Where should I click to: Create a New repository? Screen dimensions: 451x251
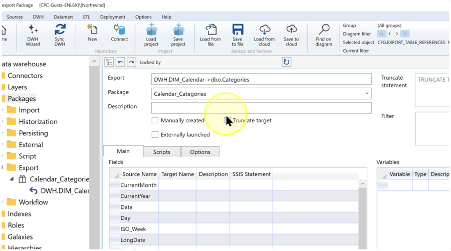click(92, 33)
